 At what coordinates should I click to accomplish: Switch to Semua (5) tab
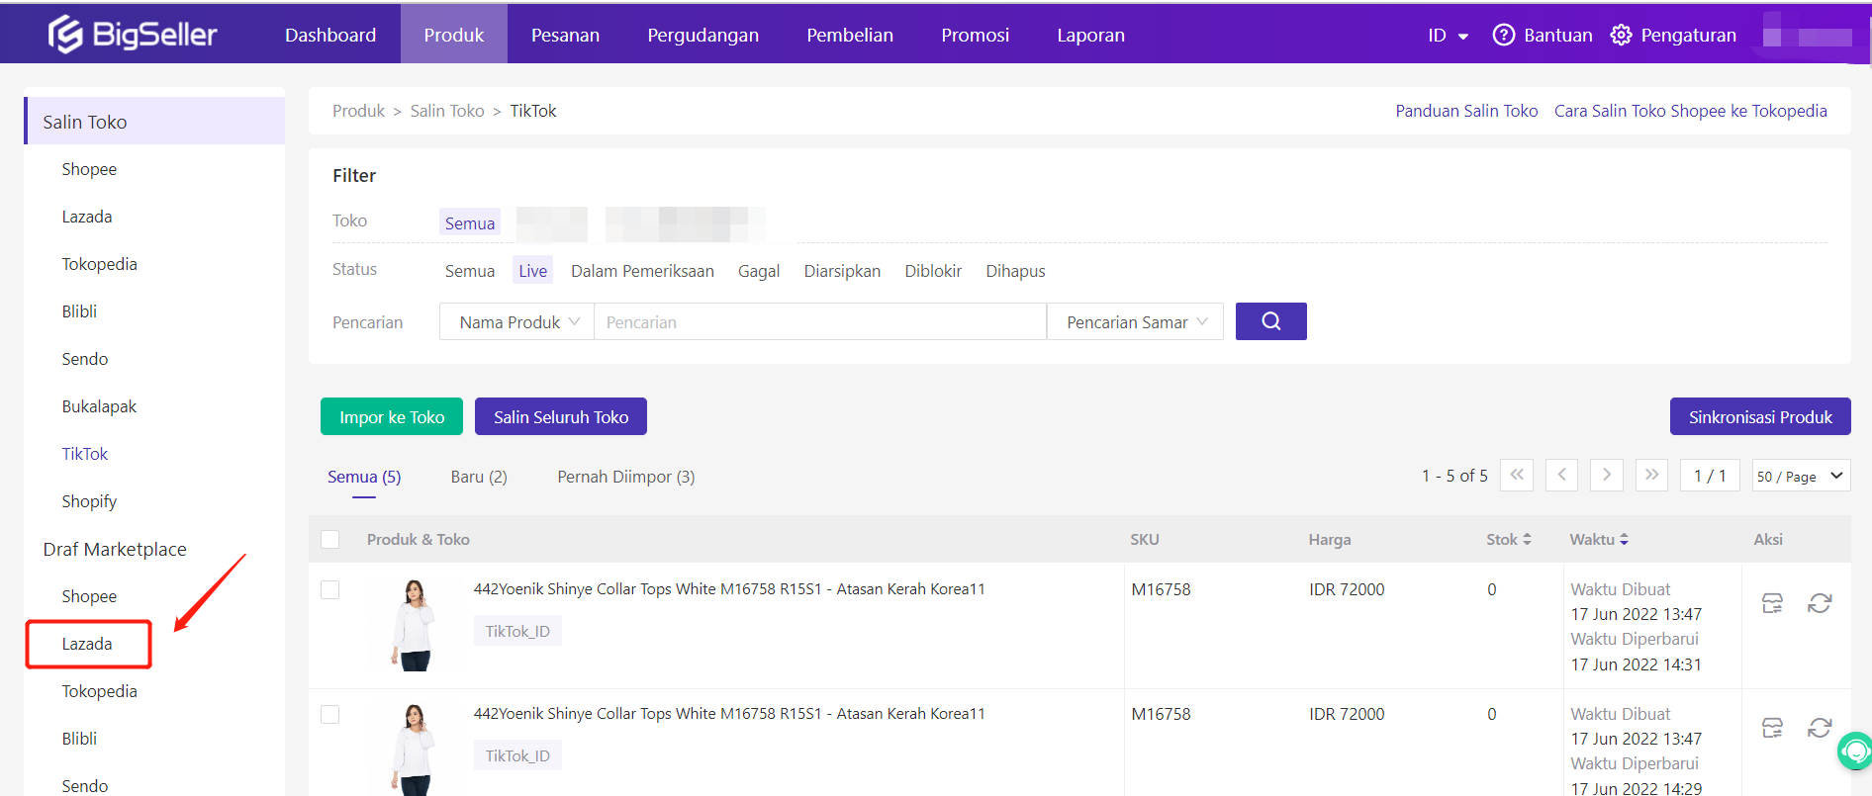pyautogui.click(x=364, y=477)
